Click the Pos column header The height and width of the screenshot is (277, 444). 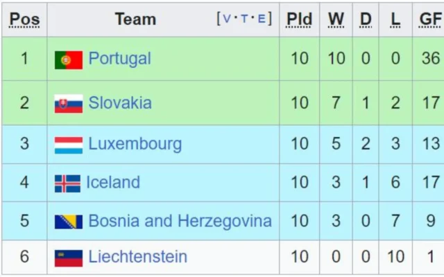[x=25, y=19]
